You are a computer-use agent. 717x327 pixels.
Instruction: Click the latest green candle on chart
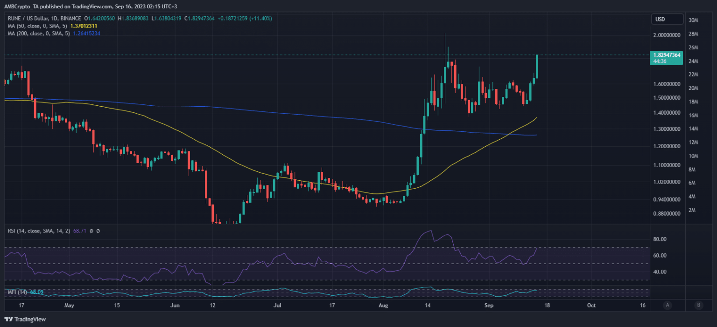click(537, 66)
